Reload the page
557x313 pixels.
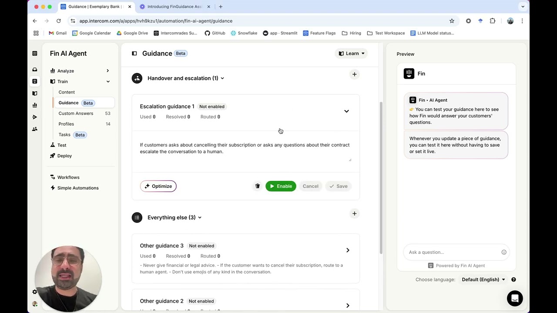(59, 21)
